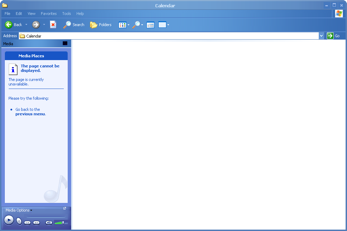This screenshot has width=347, height=231.
Task: Follow the 'previous menu' link
Action: [30, 114]
